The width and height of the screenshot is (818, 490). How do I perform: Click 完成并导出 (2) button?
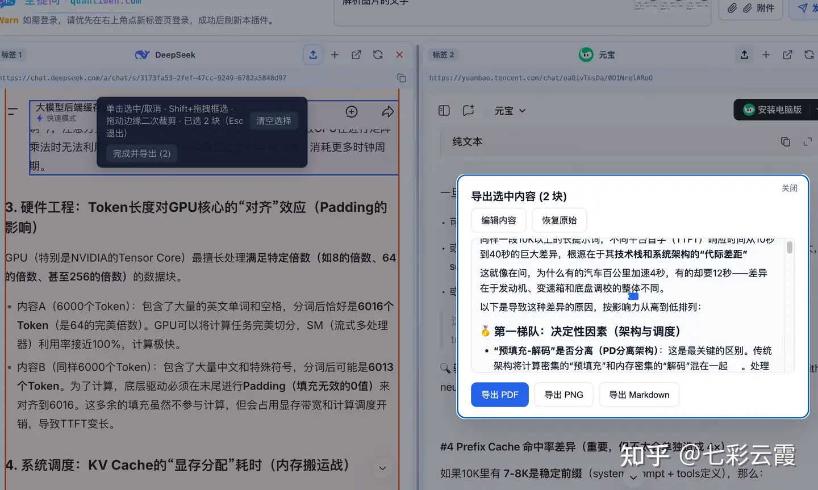coord(141,154)
